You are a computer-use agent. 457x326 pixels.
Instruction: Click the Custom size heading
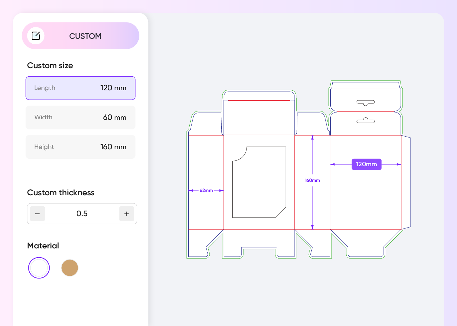[x=50, y=66]
